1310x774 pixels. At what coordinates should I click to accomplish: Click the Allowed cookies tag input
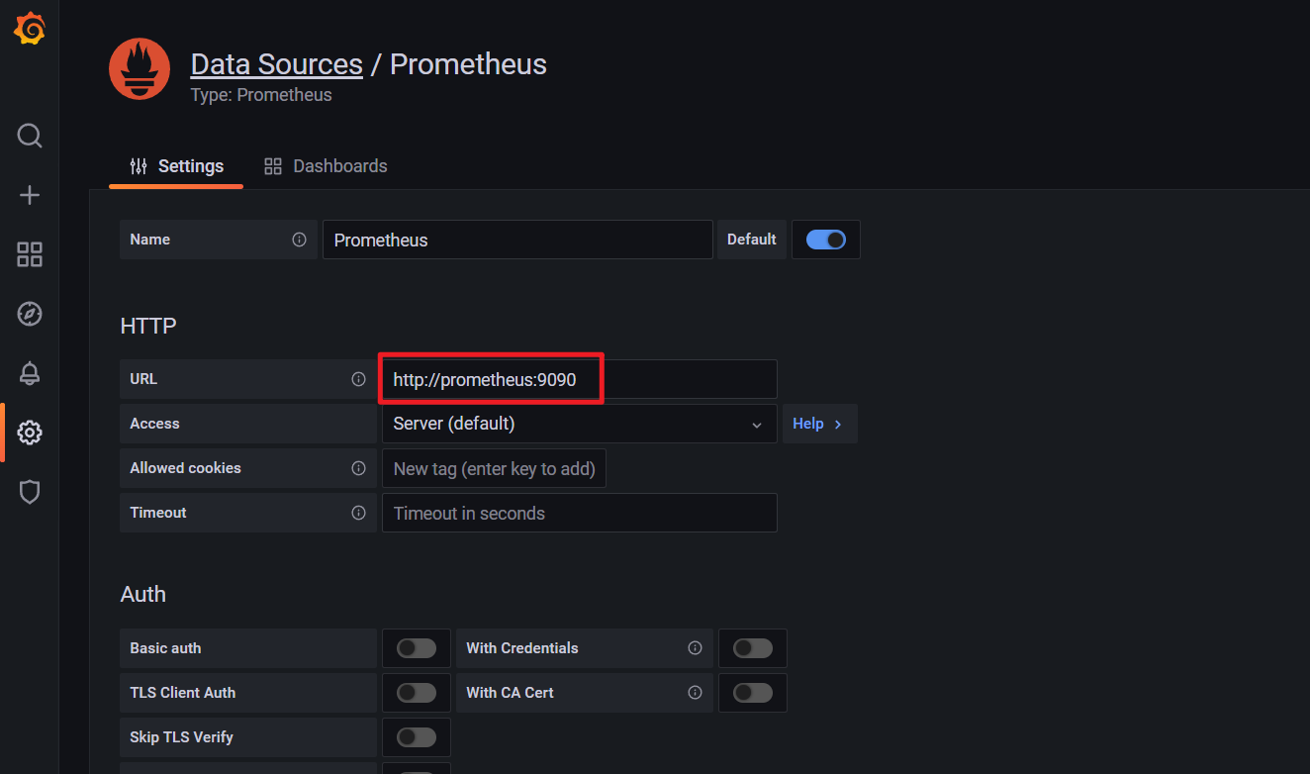494,468
